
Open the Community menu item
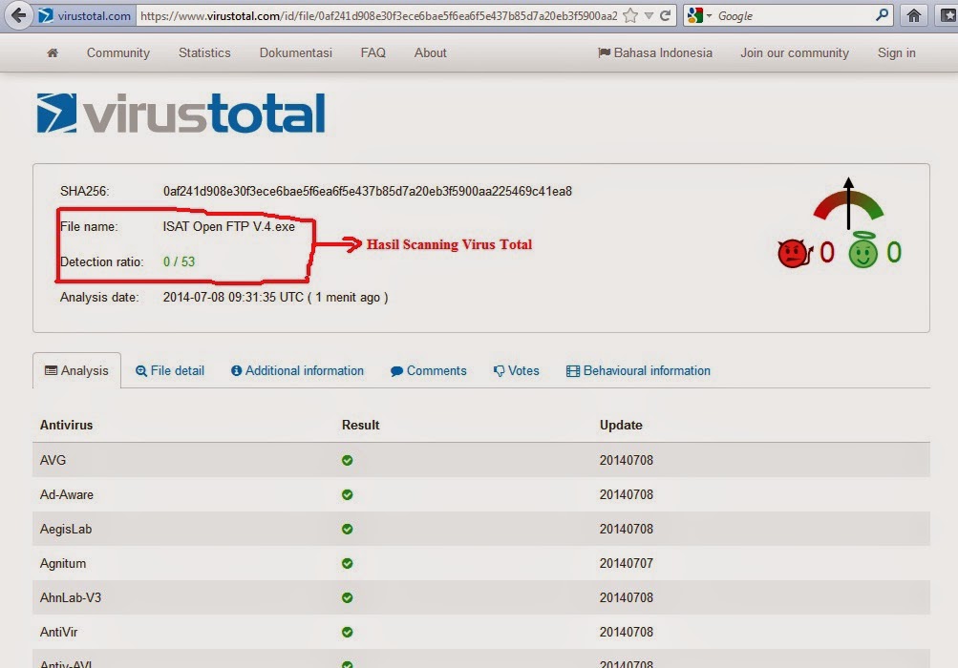pos(117,53)
